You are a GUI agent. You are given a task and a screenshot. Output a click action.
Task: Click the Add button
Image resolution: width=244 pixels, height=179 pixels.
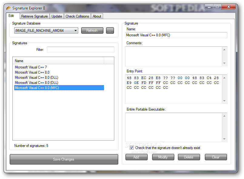point(136,157)
